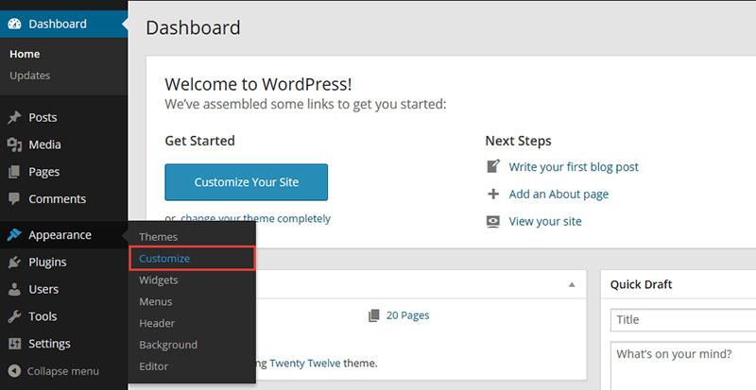The image size is (756, 390).
Task: Open the 20 Pages link
Action: pos(408,315)
